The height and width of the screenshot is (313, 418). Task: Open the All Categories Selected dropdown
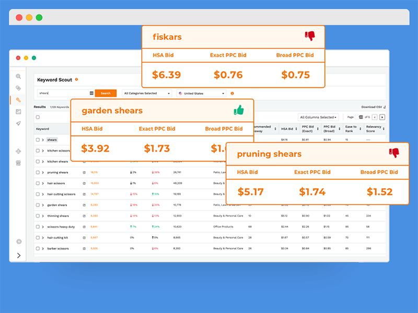(x=147, y=94)
